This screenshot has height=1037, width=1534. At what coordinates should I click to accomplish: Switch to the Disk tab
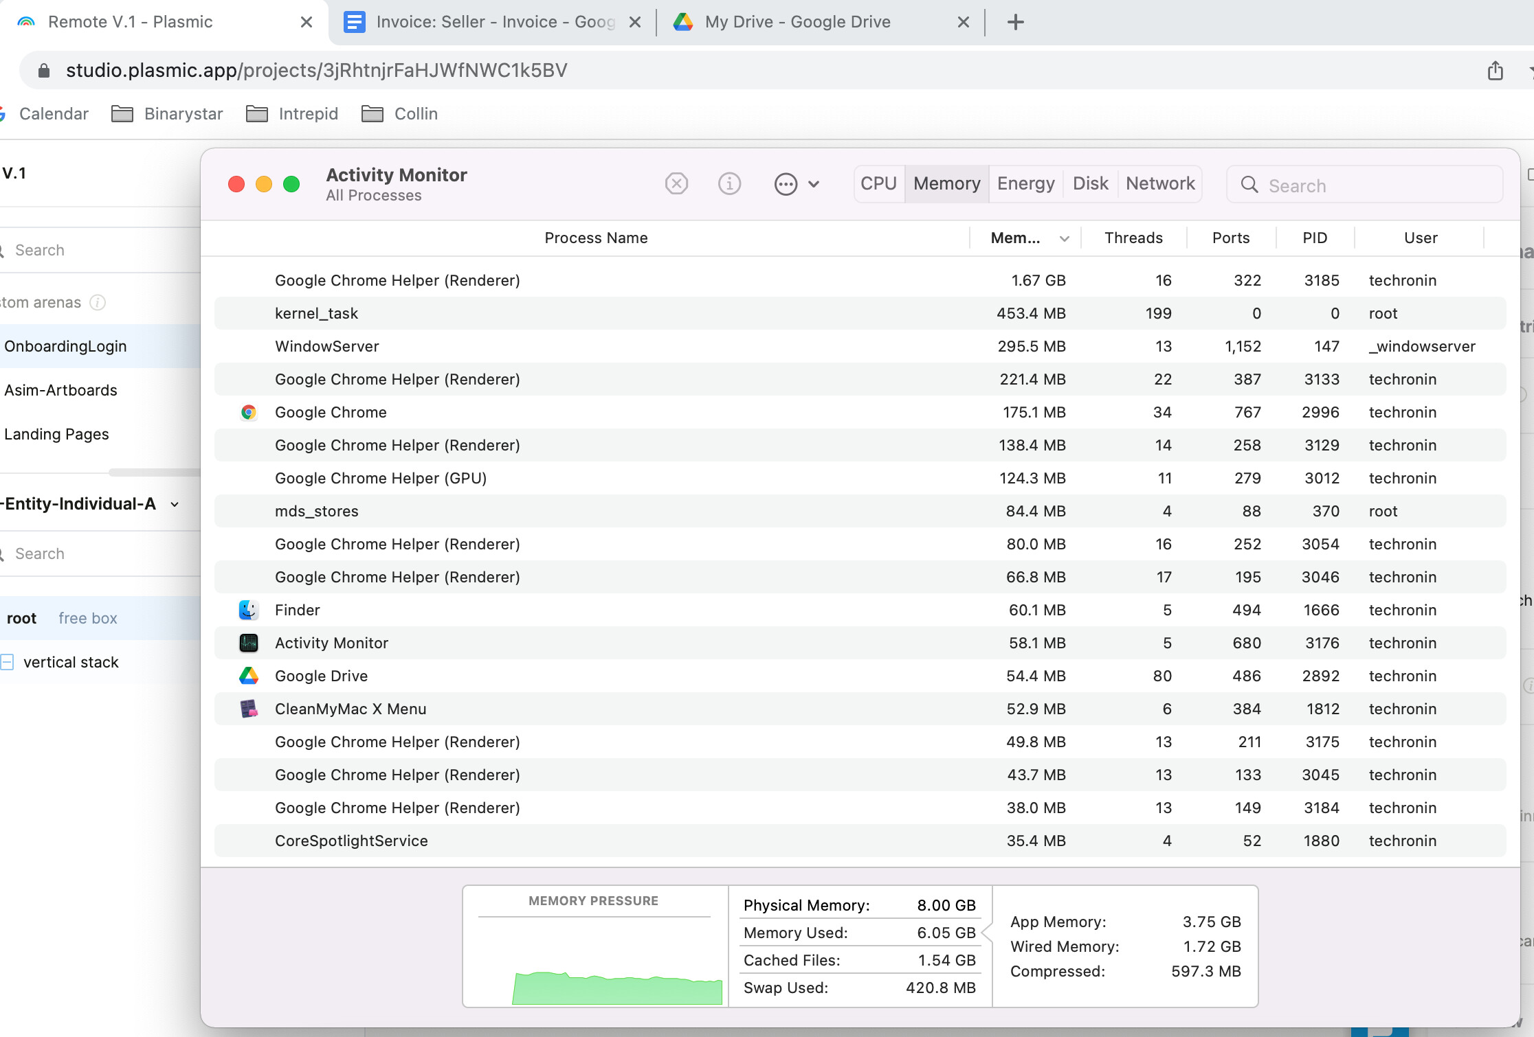(1090, 184)
